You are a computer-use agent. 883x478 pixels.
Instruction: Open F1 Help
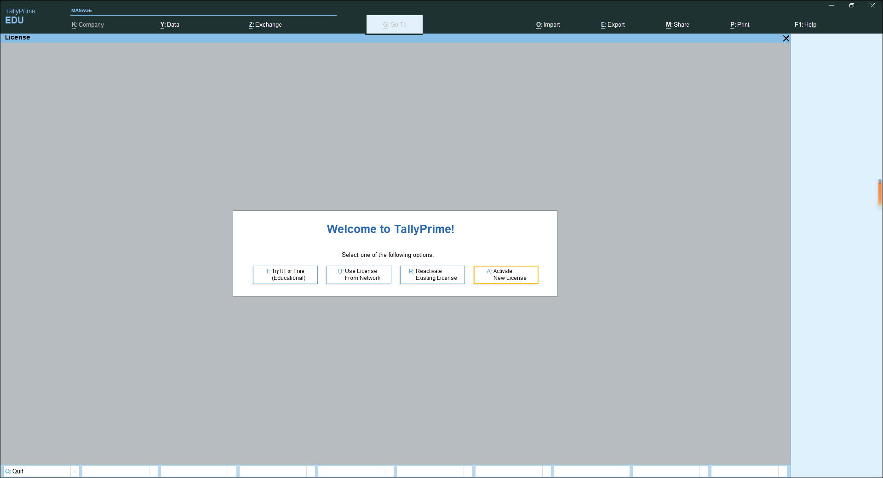click(x=805, y=25)
